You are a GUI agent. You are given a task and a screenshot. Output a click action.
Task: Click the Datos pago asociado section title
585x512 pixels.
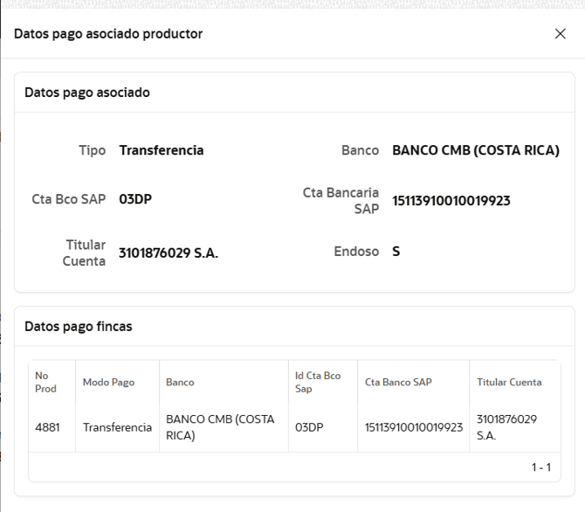[x=86, y=92]
